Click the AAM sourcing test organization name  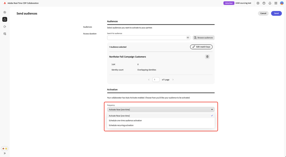[x=243, y=3]
